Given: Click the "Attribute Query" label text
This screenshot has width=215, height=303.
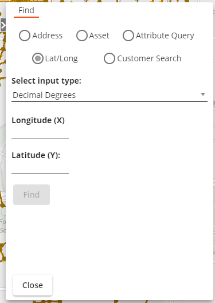Looking at the screenshot, I should [x=165, y=36].
